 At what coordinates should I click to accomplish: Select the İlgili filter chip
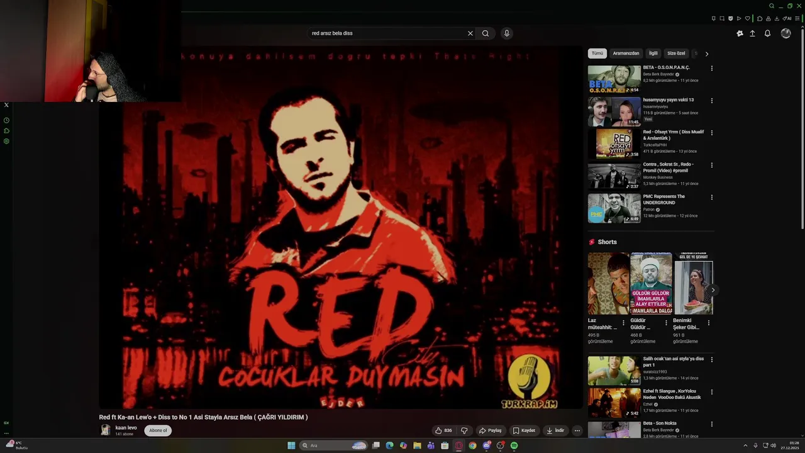653,53
